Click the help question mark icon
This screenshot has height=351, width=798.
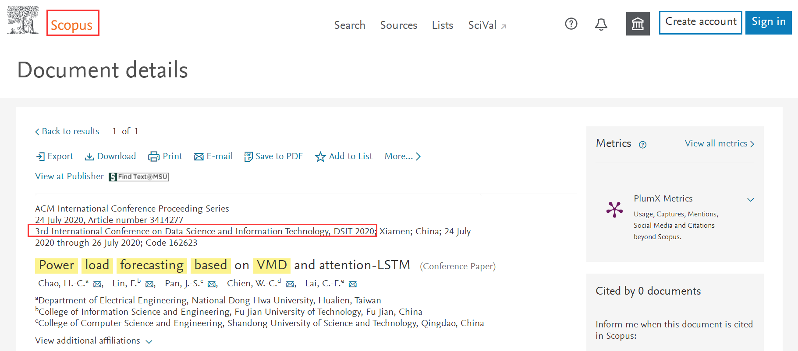coord(571,24)
